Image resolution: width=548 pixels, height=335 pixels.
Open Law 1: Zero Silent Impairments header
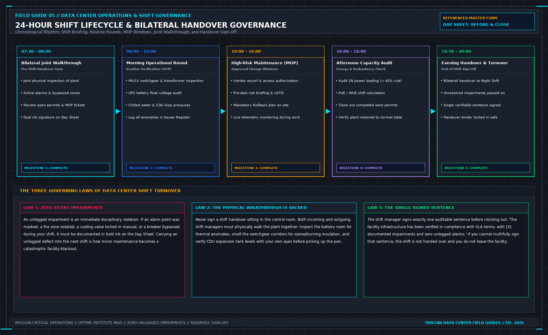point(102,208)
